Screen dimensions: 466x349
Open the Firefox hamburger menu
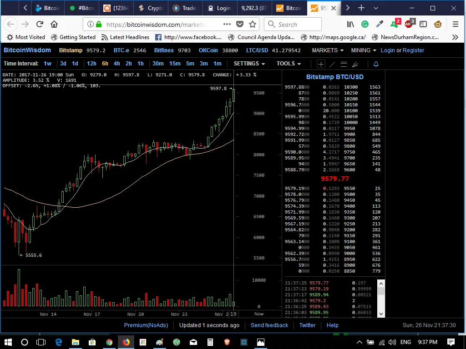tap(456, 25)
